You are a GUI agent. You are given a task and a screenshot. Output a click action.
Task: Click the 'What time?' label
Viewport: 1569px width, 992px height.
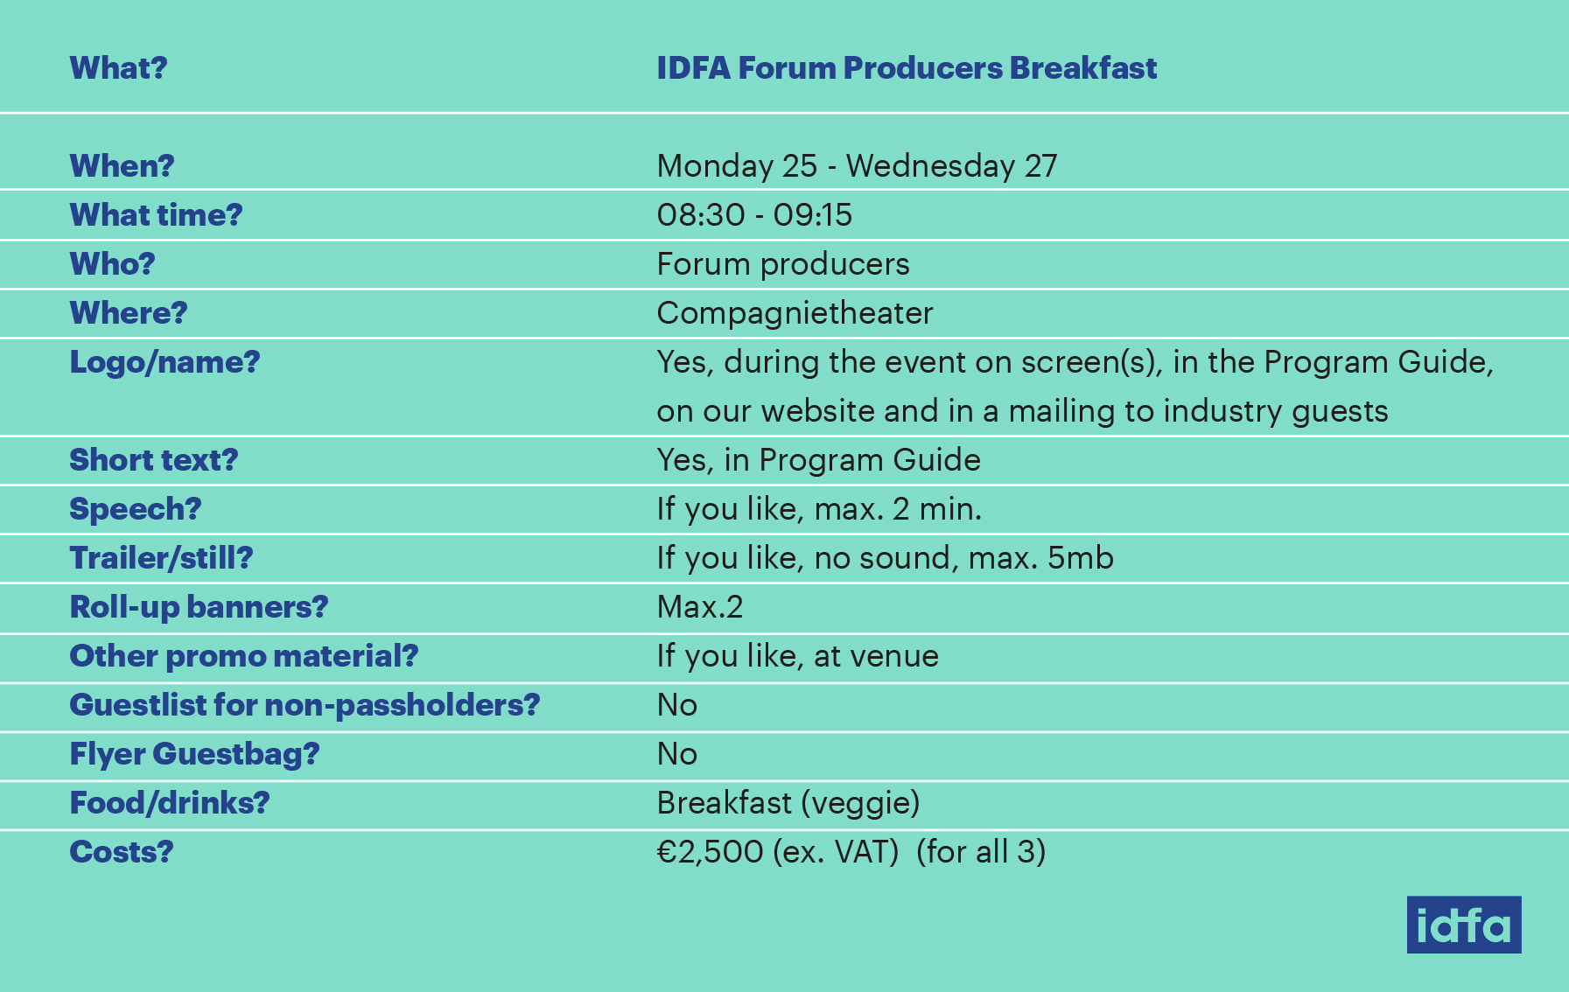[x=156, y=215]
